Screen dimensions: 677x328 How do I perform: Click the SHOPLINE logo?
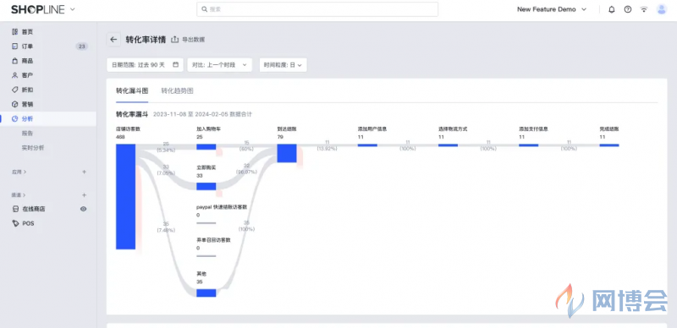click(x=37, y=9)
